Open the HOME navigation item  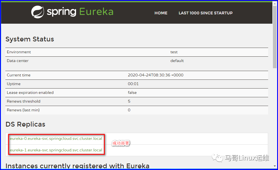click(x=161, y=13)
